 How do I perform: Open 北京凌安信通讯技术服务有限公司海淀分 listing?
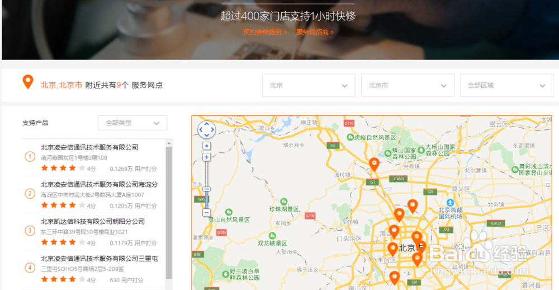coord(99,184)
